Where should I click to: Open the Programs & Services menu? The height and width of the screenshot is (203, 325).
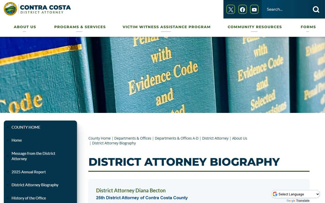(80, 27)
